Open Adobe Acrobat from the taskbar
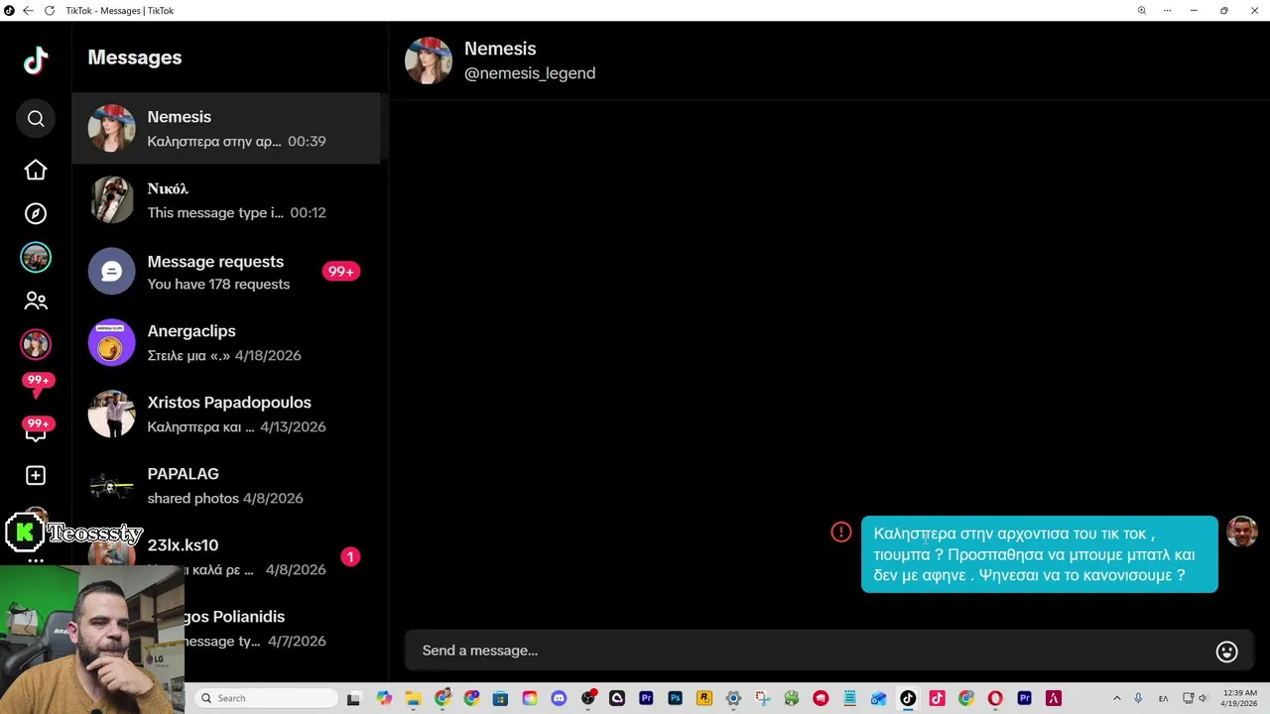The height and width of the screenshot is (714, 1270). (x=1054, y=698)
